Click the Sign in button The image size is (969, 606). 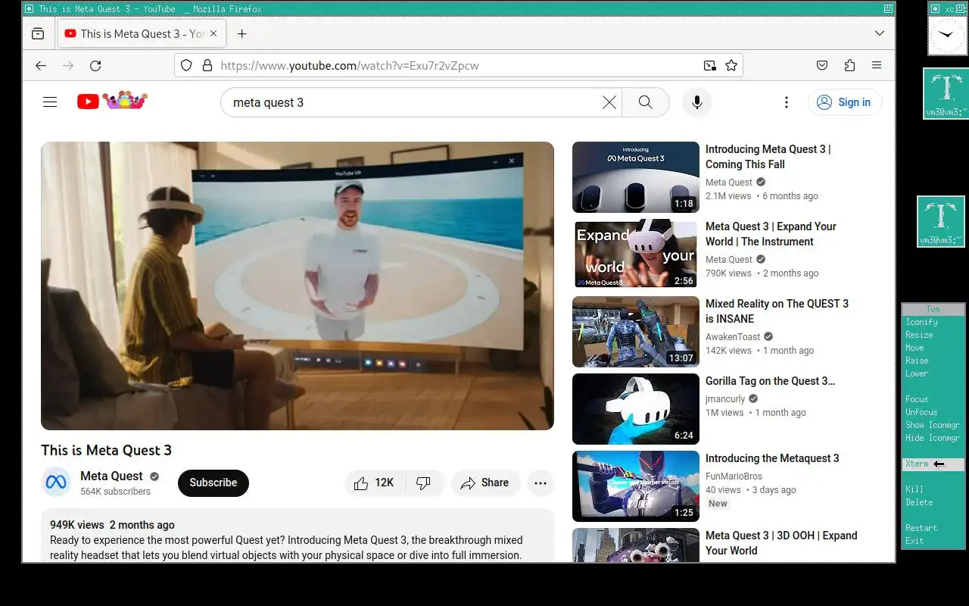(x=845, y=102)
